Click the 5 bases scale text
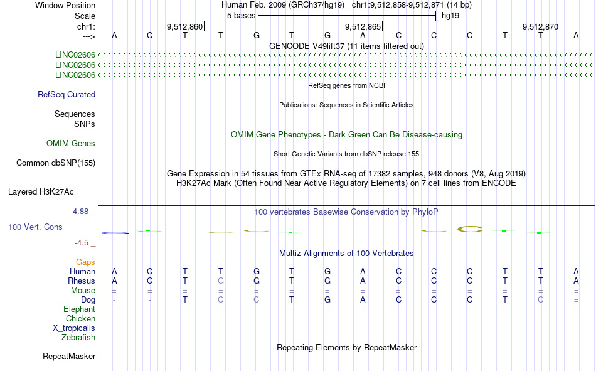596x371 pixels. click(241, 16)
